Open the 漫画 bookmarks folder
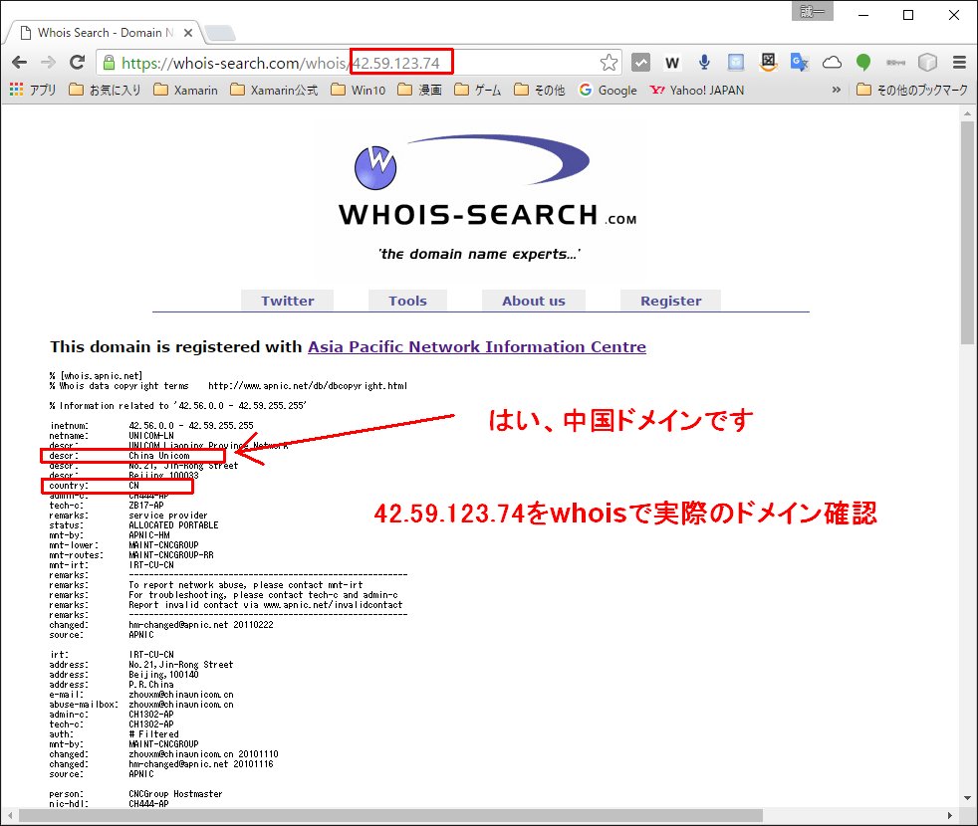Image resolution: width=978 pixels, height=826 pixels. [x=419, y=90]
